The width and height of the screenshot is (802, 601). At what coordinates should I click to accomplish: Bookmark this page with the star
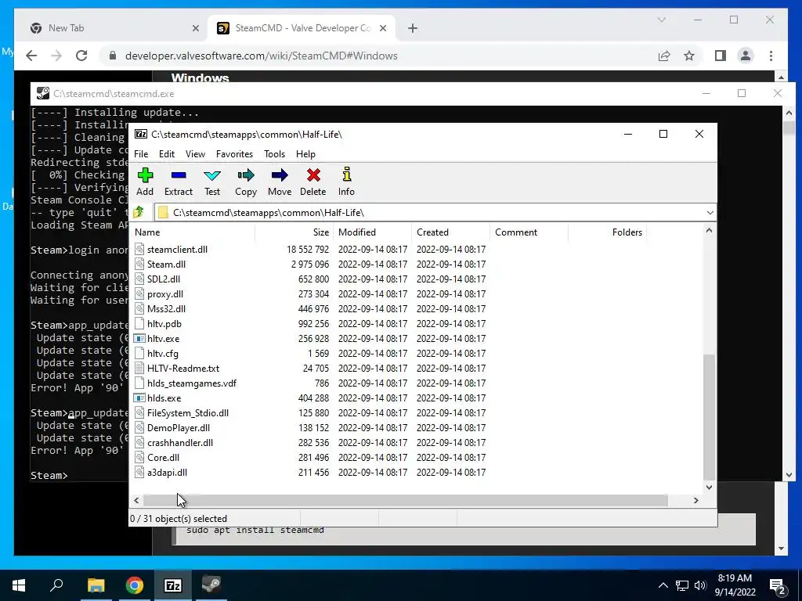point(689,56)
